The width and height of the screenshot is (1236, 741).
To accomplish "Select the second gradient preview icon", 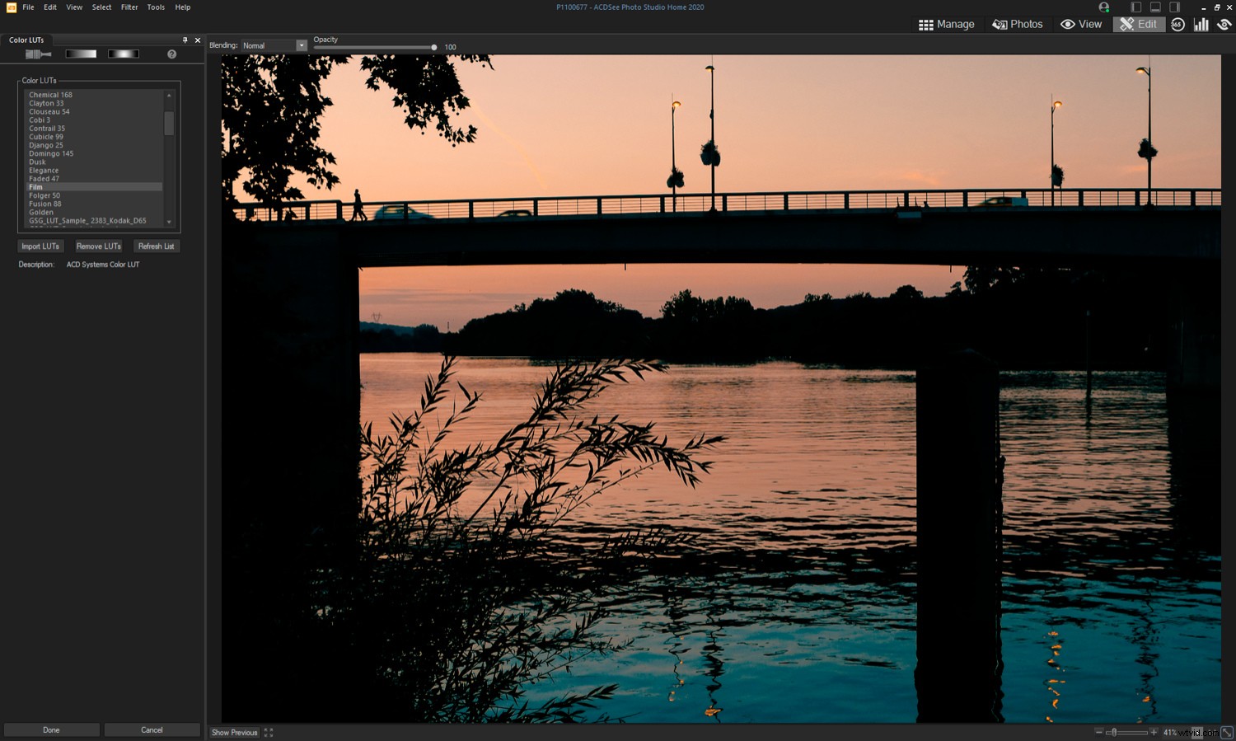I will click(x=123, y=53).
